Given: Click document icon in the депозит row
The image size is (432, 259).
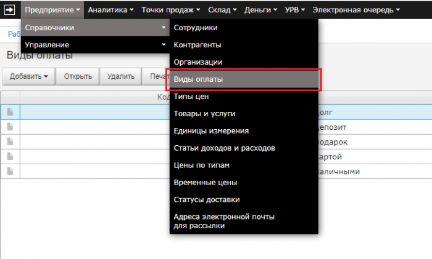Looking at the screenshot, I should [x=10, y=126].
